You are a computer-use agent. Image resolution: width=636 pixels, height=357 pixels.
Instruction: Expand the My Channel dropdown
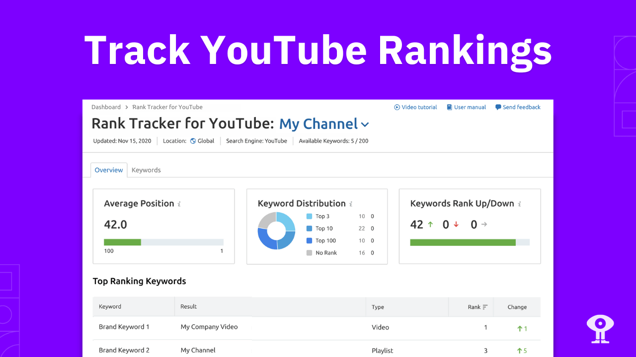(x=324, y=124)
